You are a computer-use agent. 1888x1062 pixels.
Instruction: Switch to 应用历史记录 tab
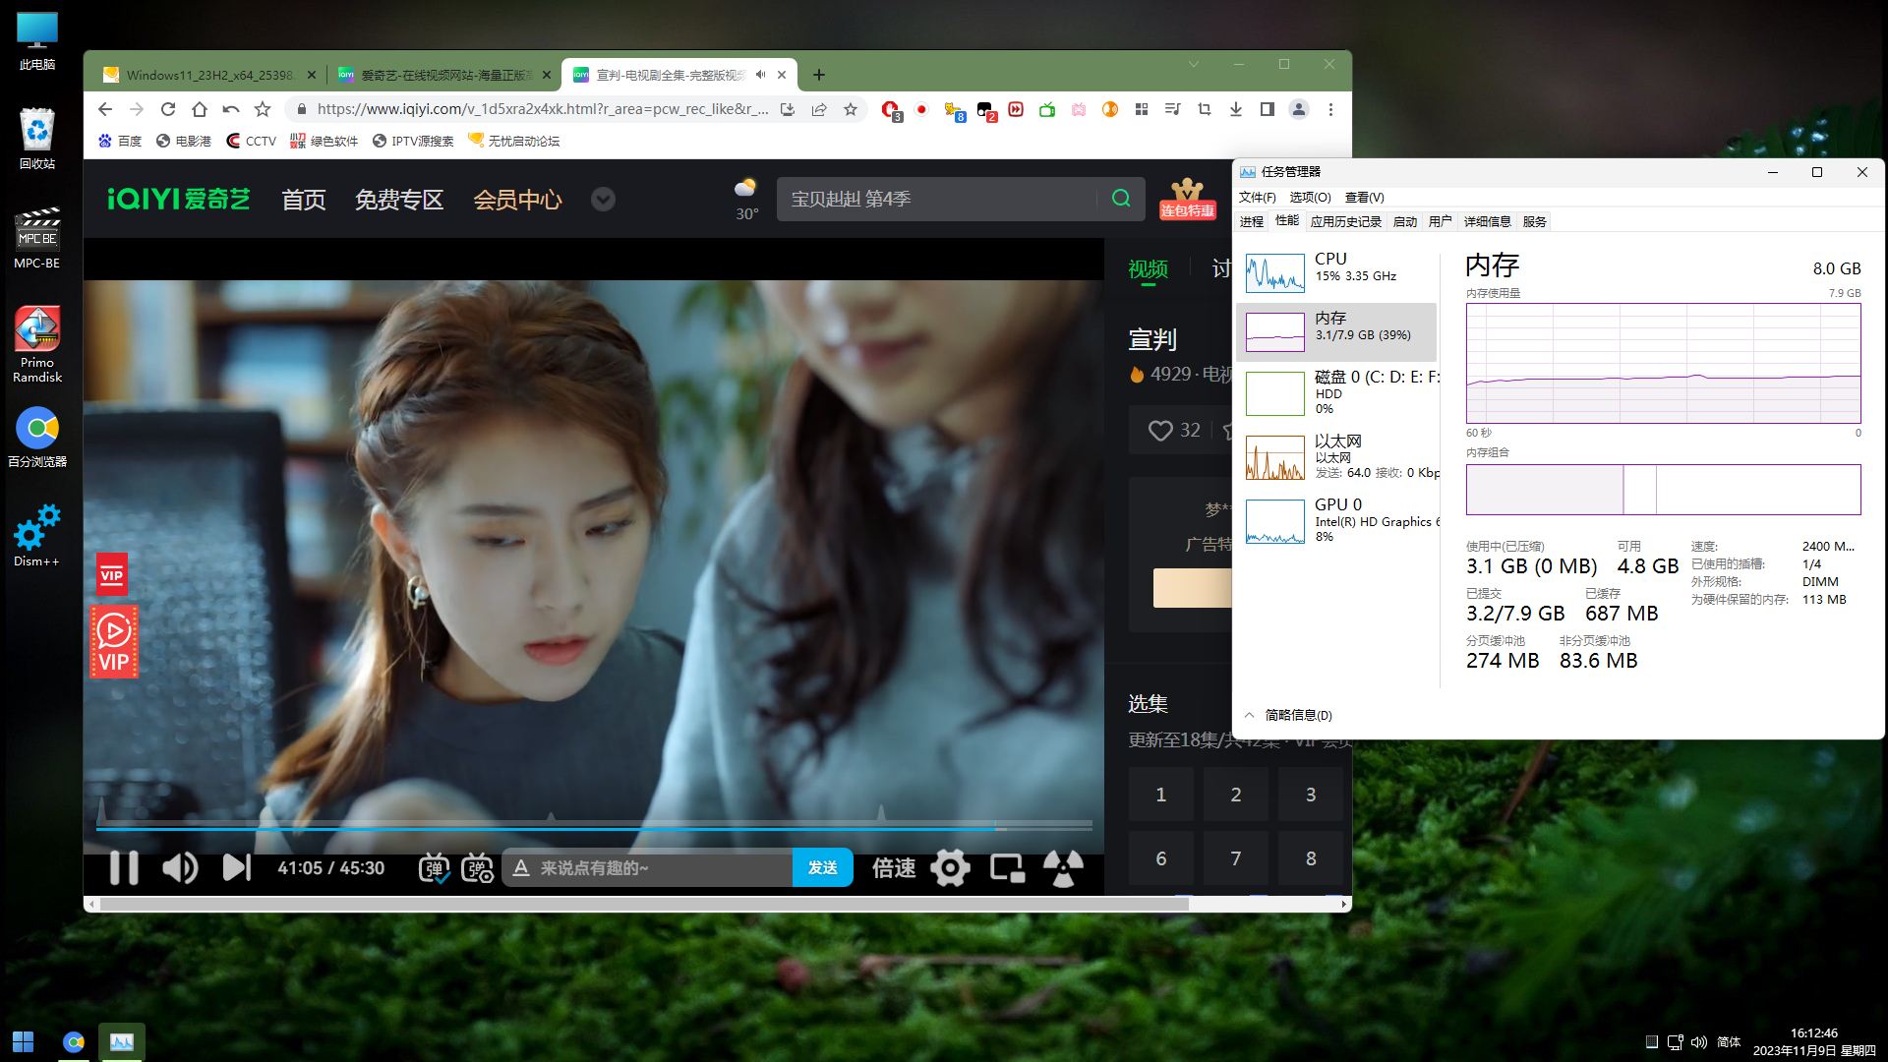tap(1345, 221)
